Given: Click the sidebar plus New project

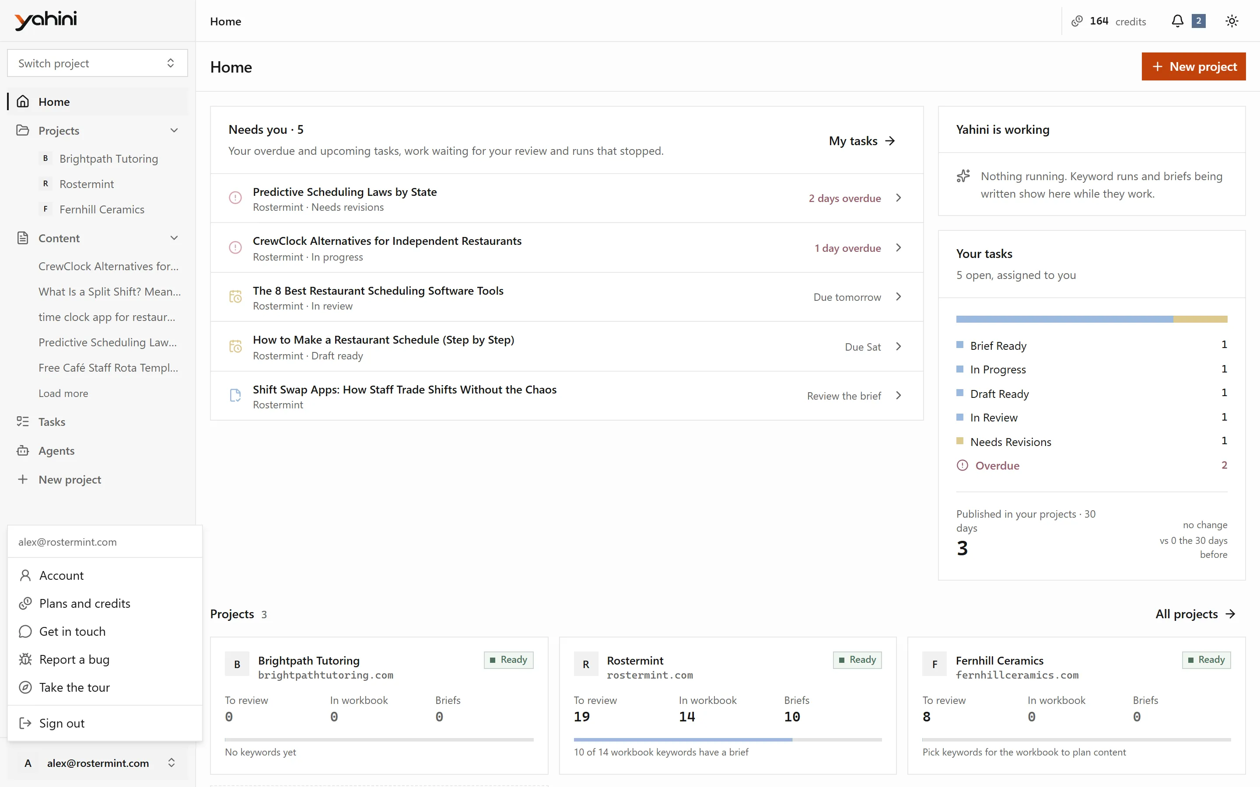Looking at the screenshot, I should (98, 479).
